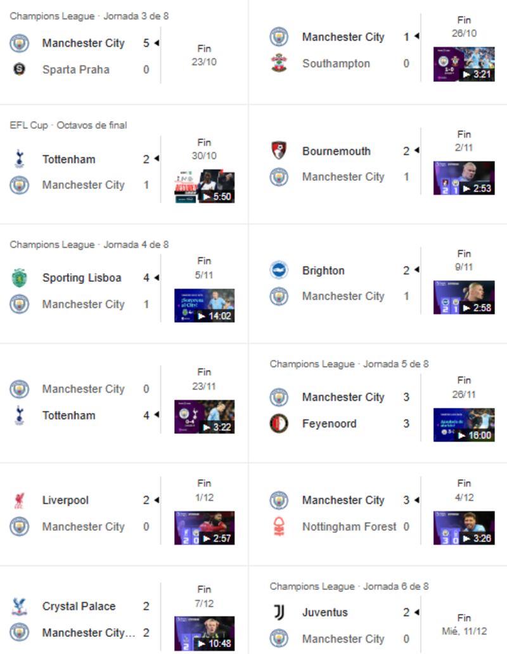Click the Liverpool club crest

19,500
